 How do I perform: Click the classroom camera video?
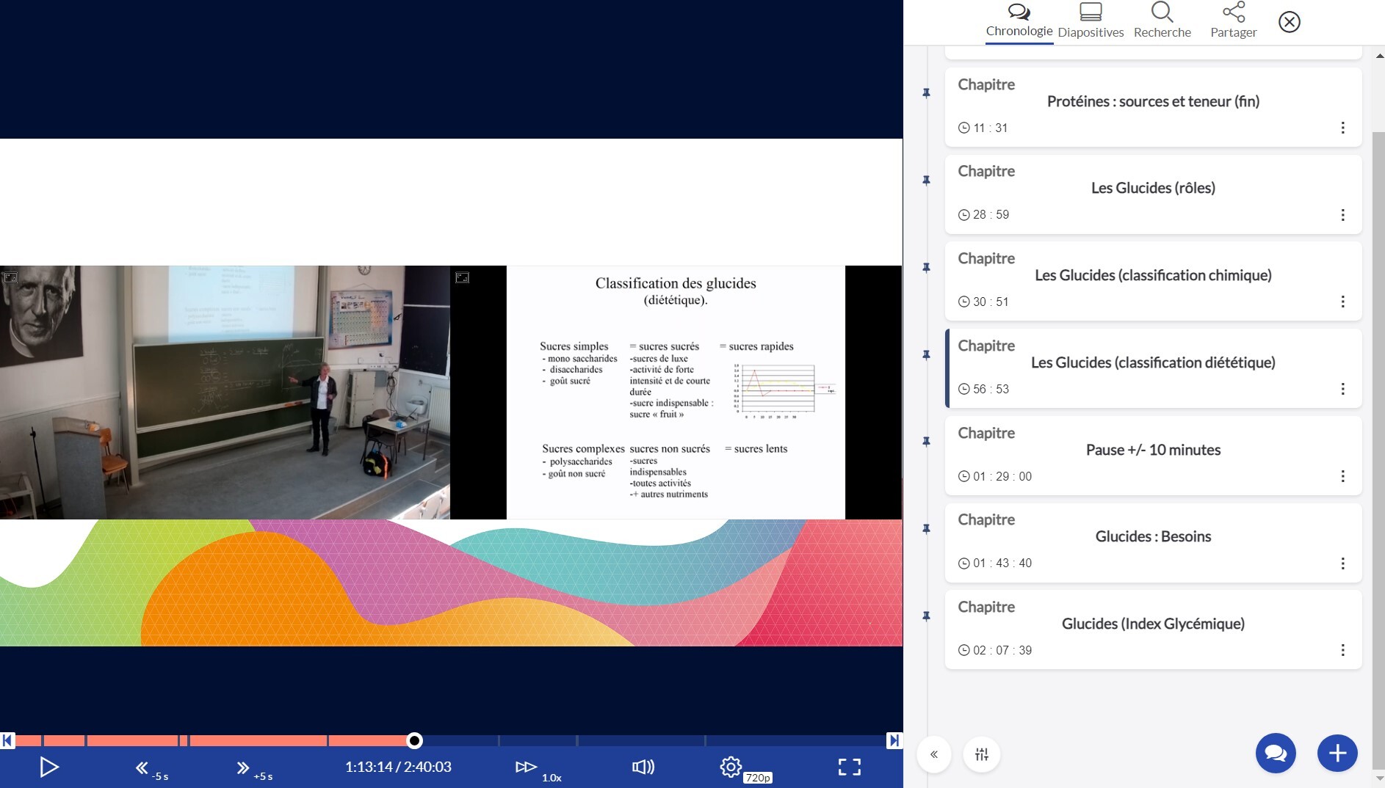[225, 393]
